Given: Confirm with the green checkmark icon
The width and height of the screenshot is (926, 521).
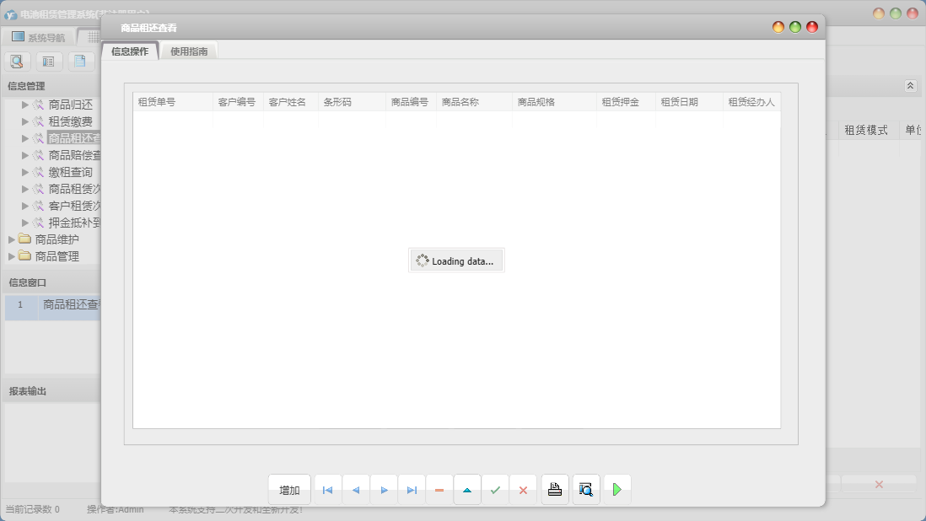Looking at the screenshot, I should point(495,490).
